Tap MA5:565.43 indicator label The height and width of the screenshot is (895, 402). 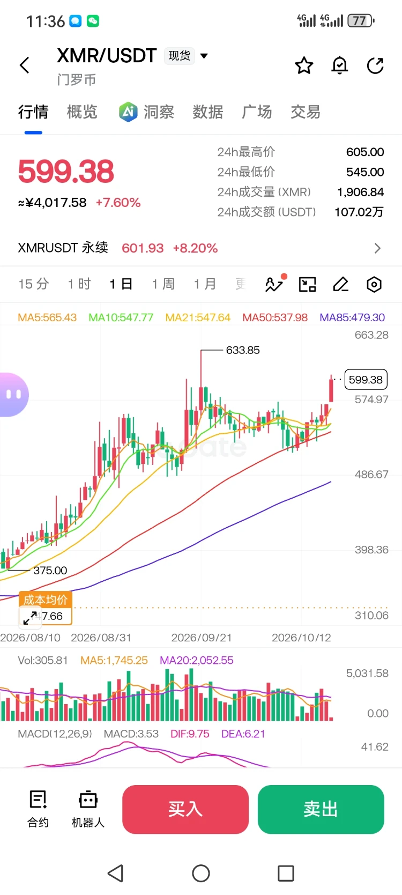tap(47, 317)
